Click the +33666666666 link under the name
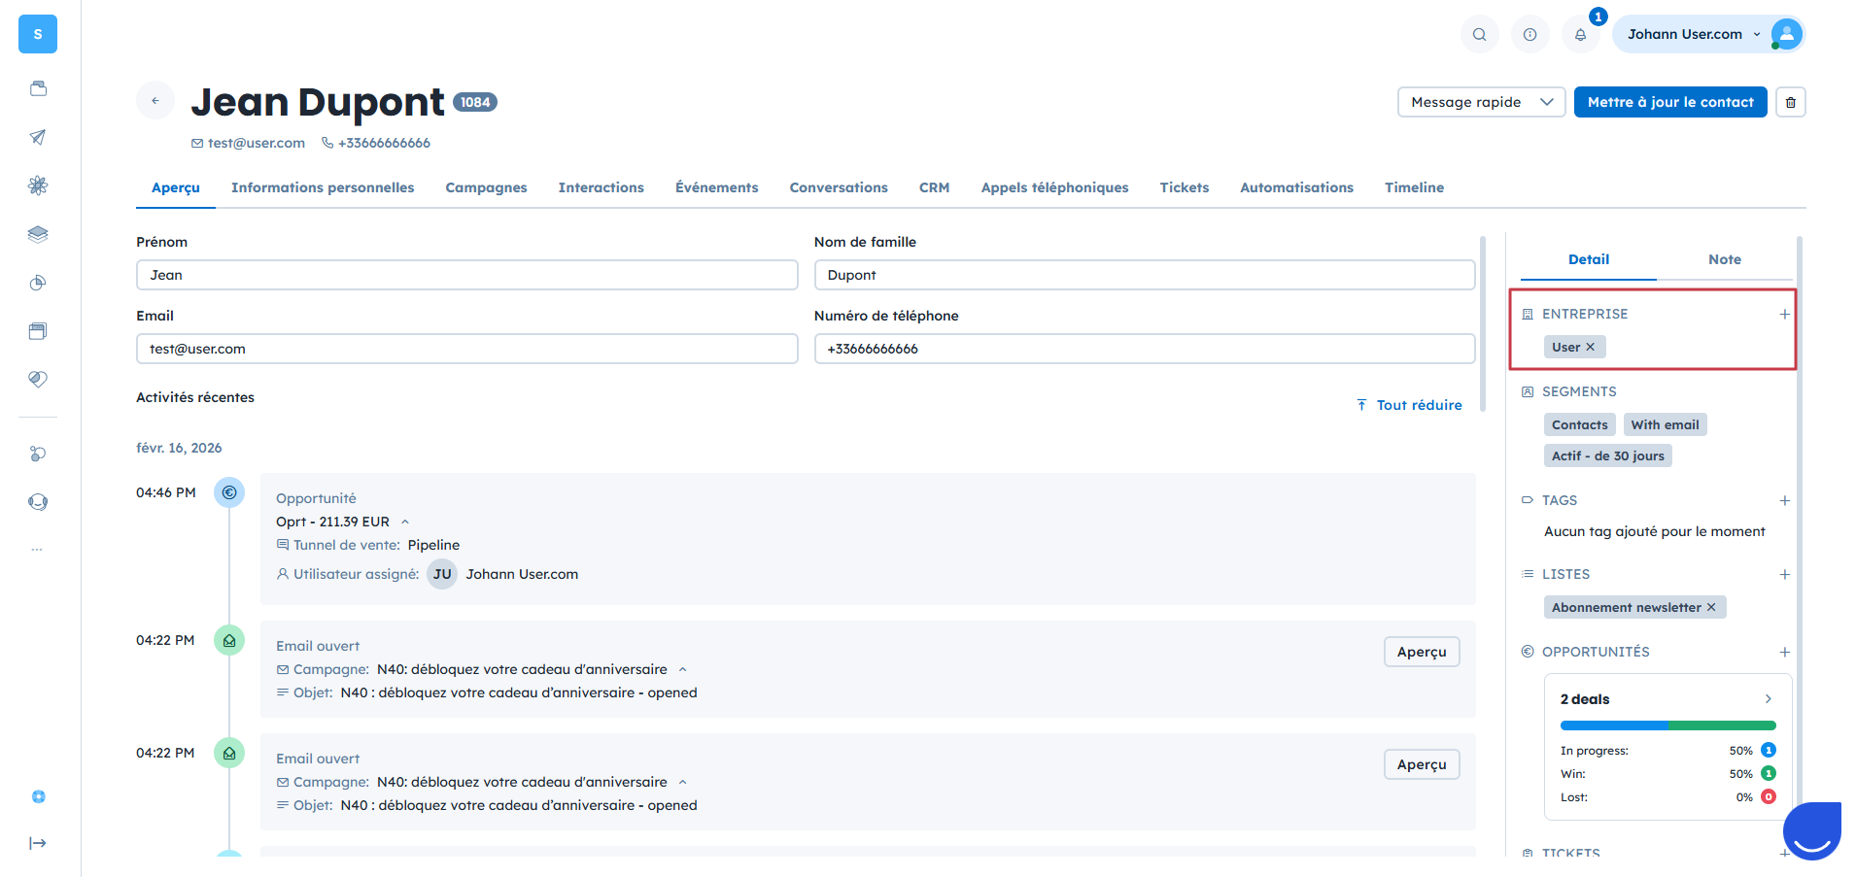 click(384, 143)
